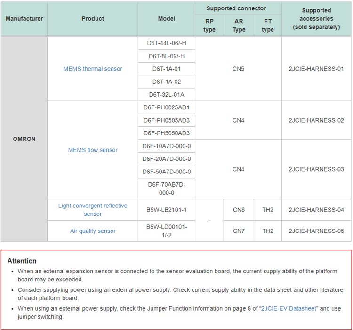Click accessory 2JCIE-HARNESS-05

[316, 231]
